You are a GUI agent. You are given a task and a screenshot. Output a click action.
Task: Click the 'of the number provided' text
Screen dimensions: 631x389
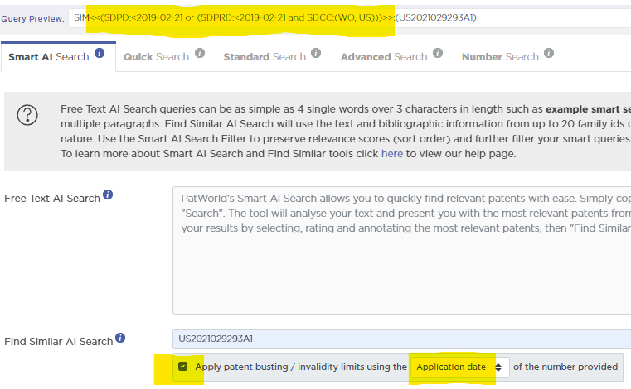point(565,367)
